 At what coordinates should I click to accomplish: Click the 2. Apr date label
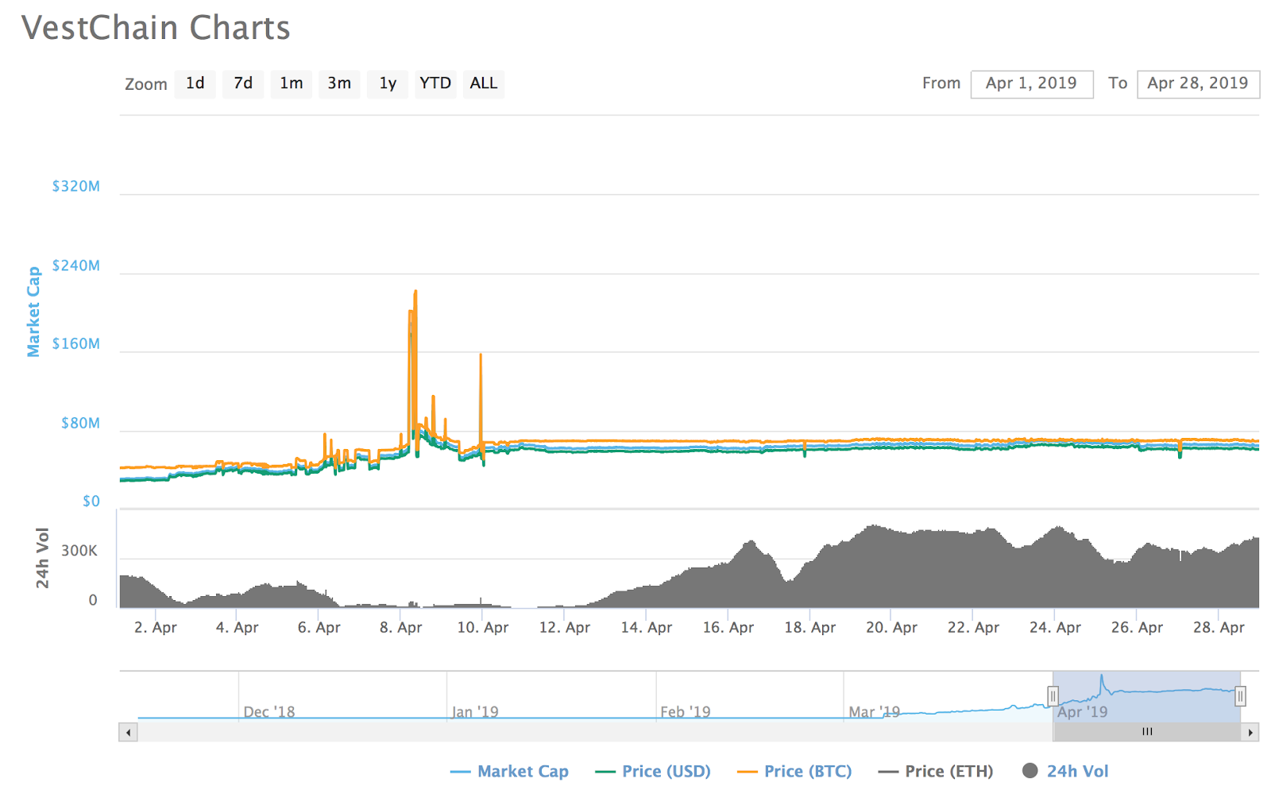tap(156, 627)
